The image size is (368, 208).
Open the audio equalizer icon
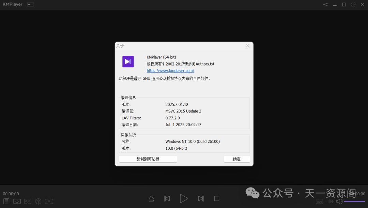(x=329, y=201)
